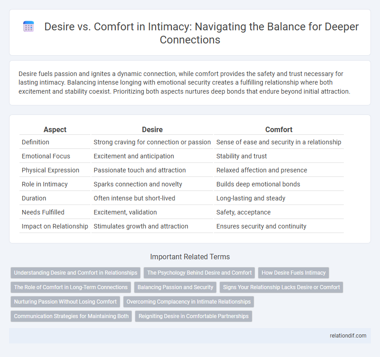Click the 'Aspect' column header
The height and width of the screenshot is (357, 380).
point(55,130)
